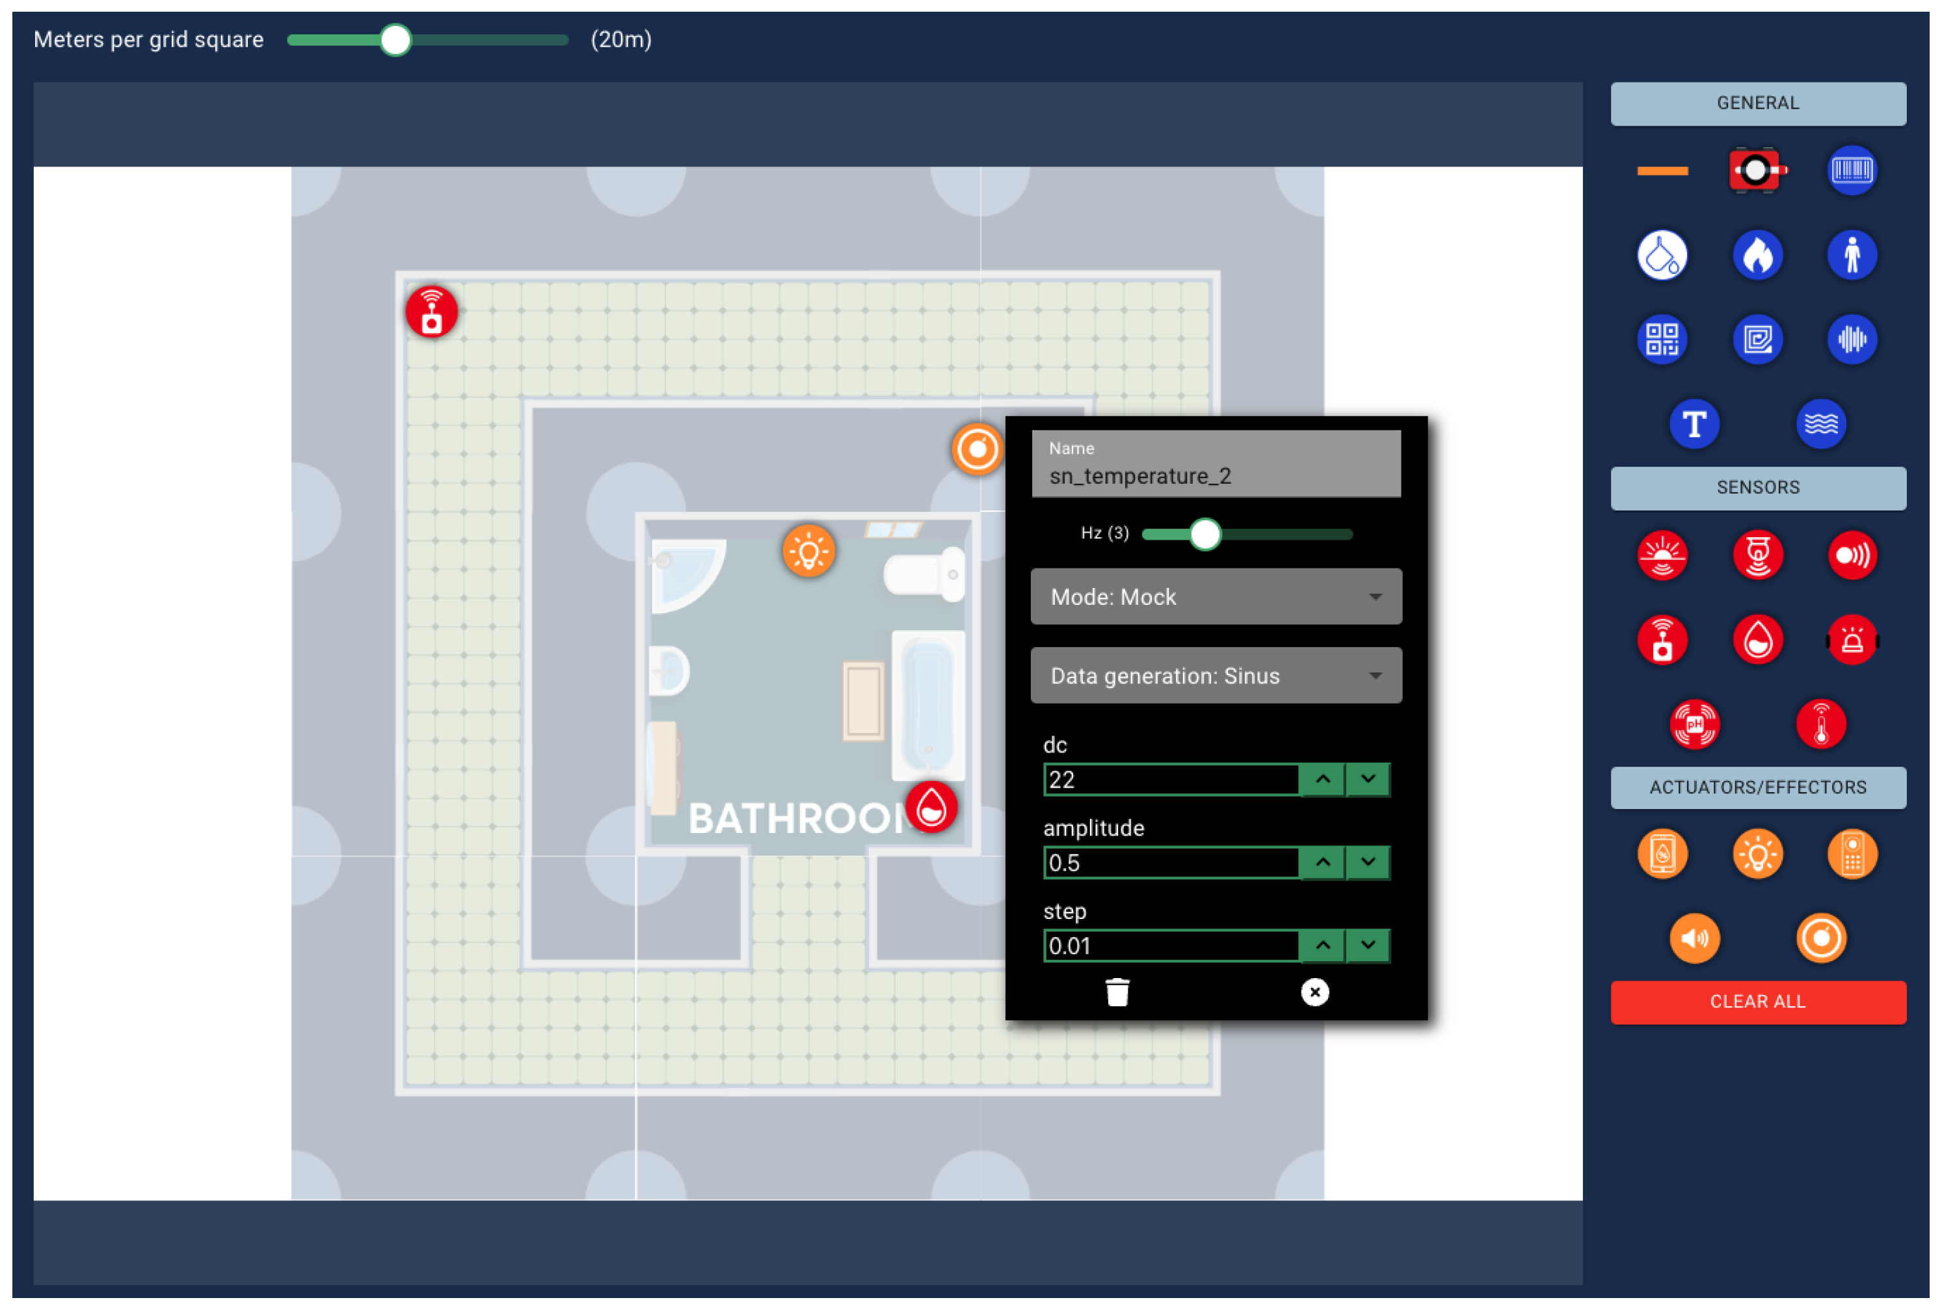Click the ACTUATORS/EFFECTORS section header
Viewport: 1942px width, 1313px height.
click(x=1757, y=788)
